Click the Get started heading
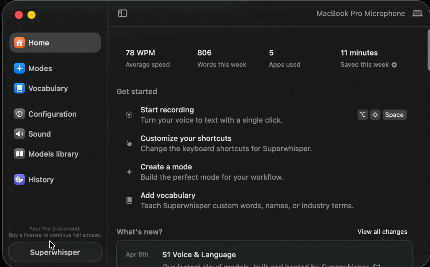The image size is (430, 267). (x=137, y=92)
